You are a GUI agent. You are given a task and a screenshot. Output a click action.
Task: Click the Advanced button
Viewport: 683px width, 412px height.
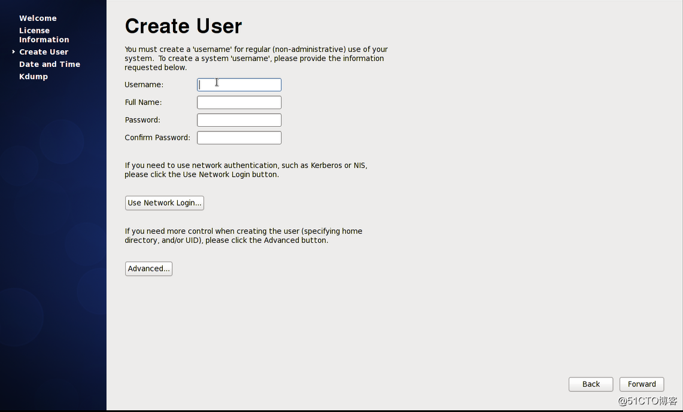tap(148, 268)
